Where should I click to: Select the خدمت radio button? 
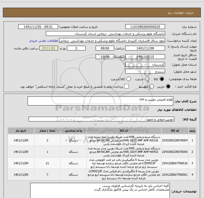click(x=147, y=79)
